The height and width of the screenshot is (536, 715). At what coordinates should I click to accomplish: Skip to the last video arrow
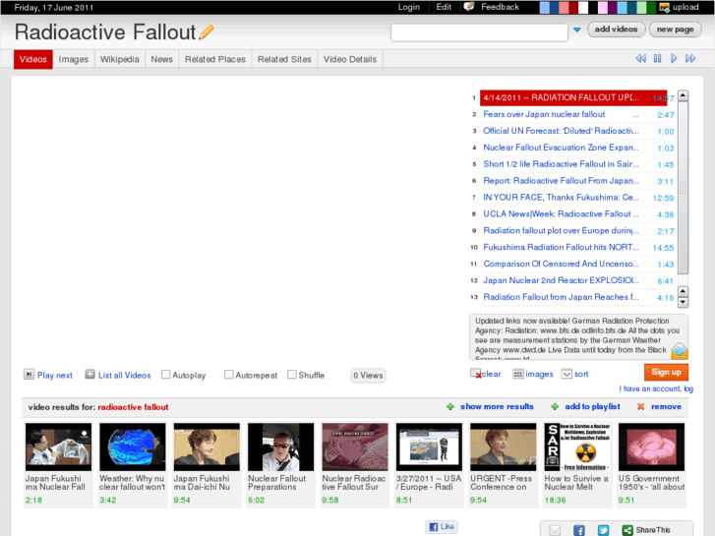tap(693, 59)
